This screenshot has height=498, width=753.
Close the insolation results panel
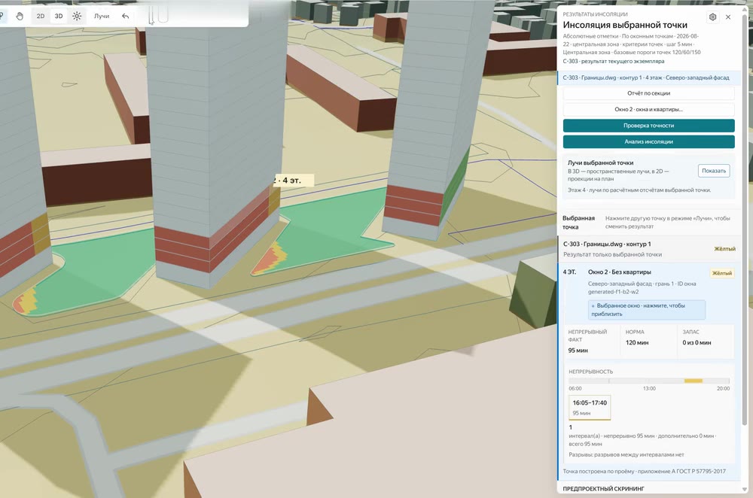click(728, 17)
